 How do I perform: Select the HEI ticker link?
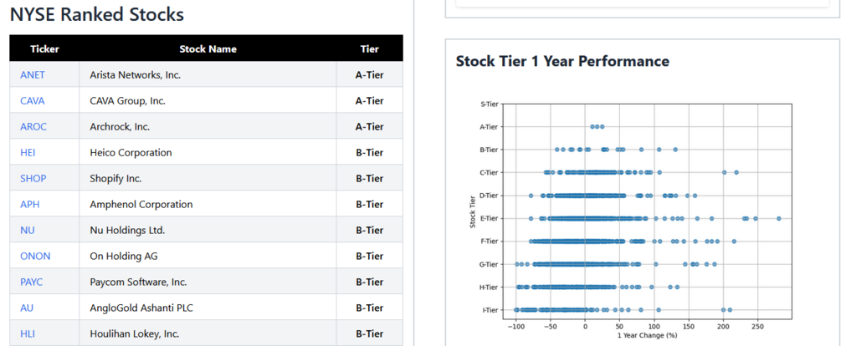28,153
